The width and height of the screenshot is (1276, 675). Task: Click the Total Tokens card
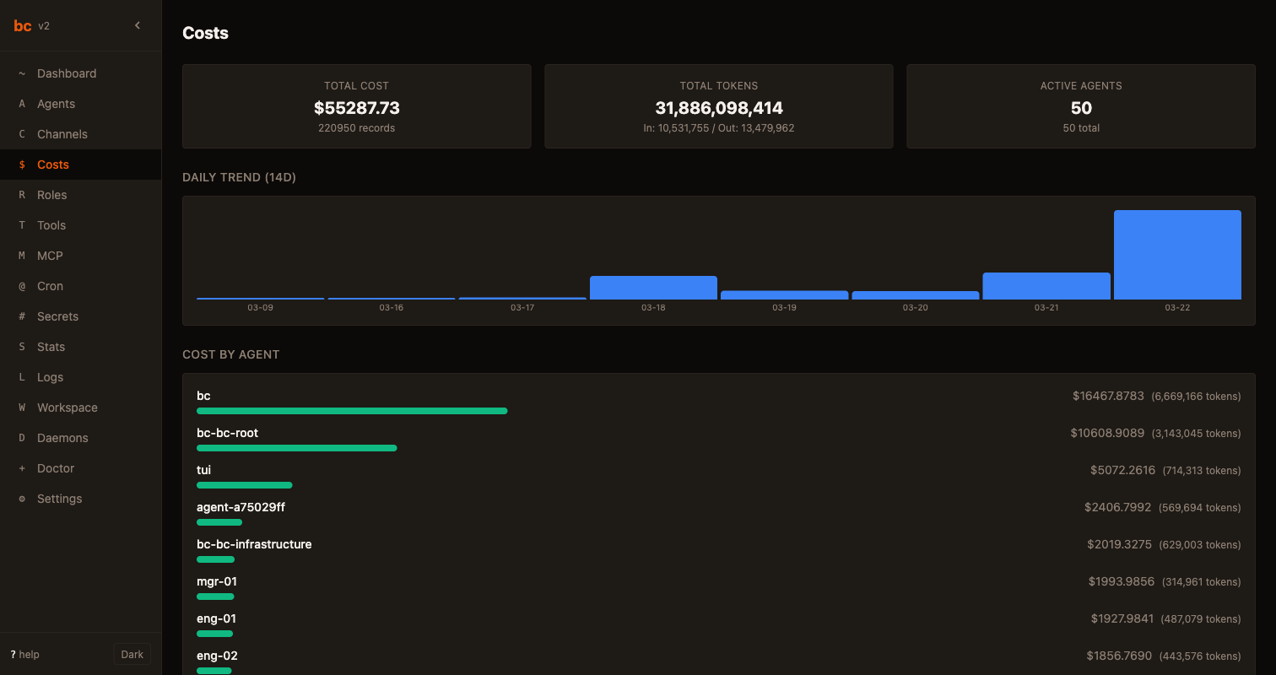tap(719, 106)
